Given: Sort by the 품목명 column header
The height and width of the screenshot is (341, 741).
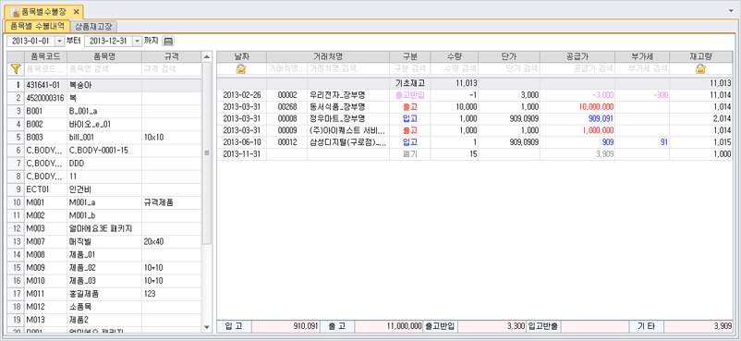Looking at the screenshot, I should pyautogui.click(x=104, y=56).
